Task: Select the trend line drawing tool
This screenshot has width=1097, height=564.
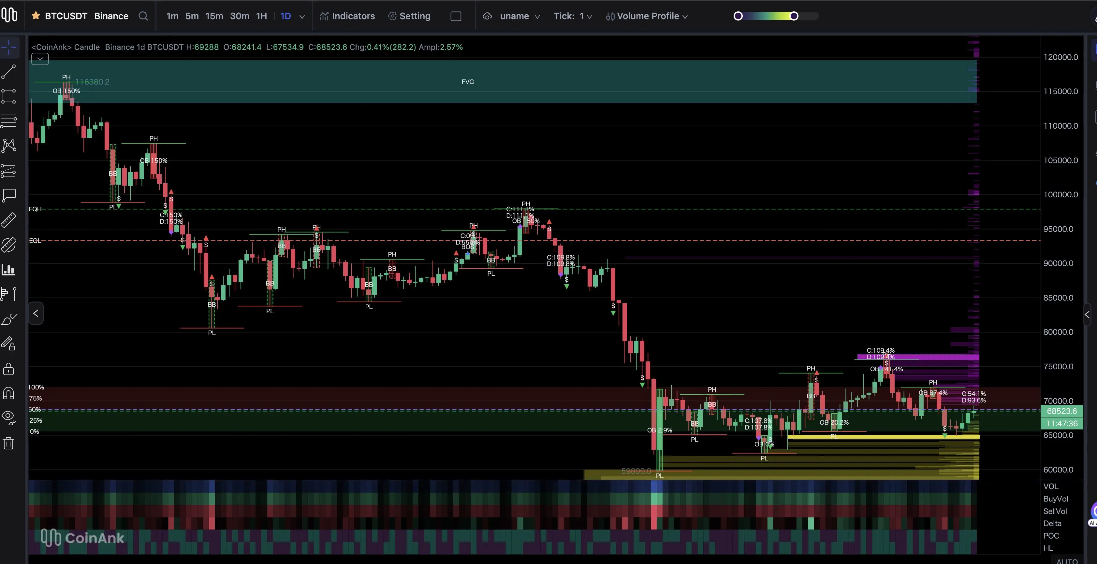Action: [x=8, y=72]
